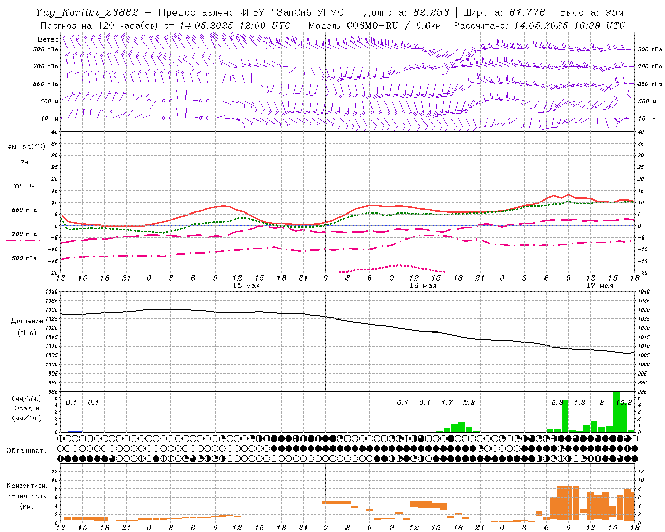Click the Облачность row label

pos(26,450)
